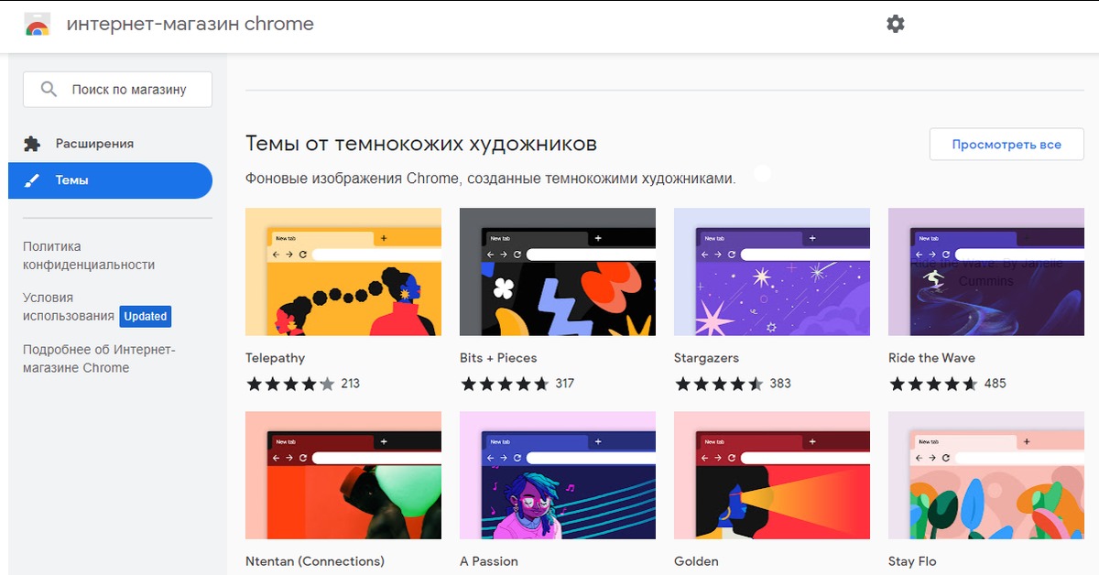Click the Просмотреть все button
1099x575 pixels.
(1007, 145)
